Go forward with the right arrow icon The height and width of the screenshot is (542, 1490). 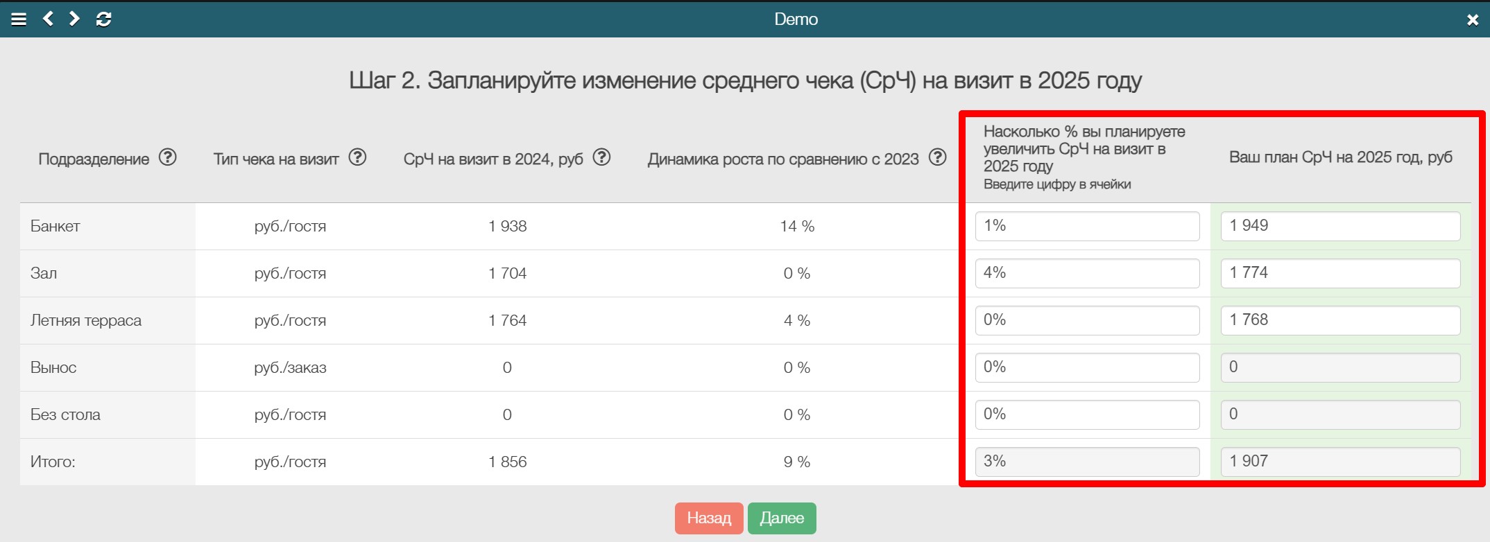click(x=74, y=19)
